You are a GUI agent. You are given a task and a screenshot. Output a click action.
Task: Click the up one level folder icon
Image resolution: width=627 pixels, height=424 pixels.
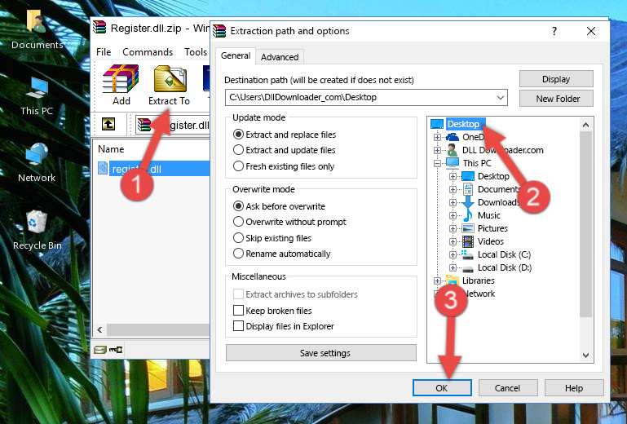(108, 125)
